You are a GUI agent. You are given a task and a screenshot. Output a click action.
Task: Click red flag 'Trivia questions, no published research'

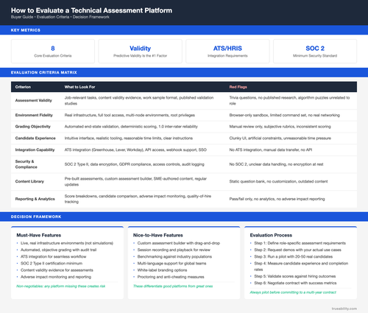point(289,100)
